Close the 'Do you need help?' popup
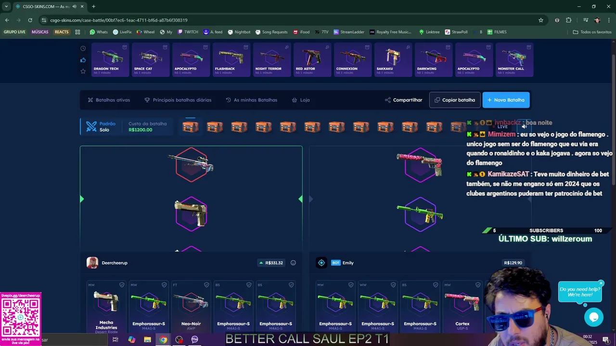 [x=601, y=283]
